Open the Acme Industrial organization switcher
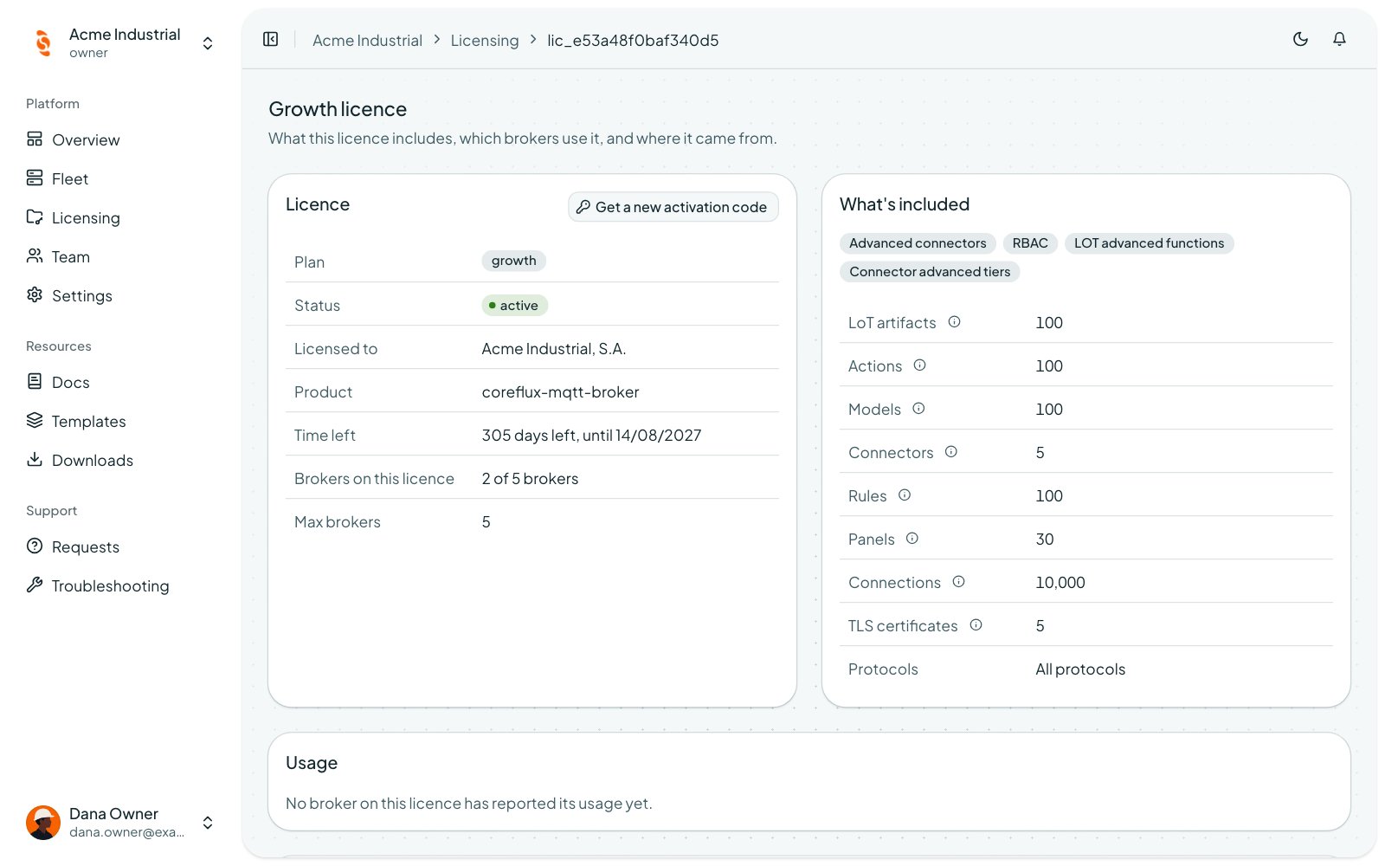Image resolution: width=1385 pixels, height=866 pixels. click(x=121, y=42)
